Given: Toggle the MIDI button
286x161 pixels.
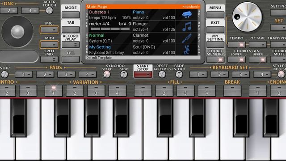Looking at the screenshot, I should coord(49,45).
